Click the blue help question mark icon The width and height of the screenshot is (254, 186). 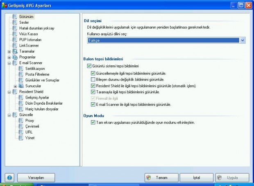point(9,178)
